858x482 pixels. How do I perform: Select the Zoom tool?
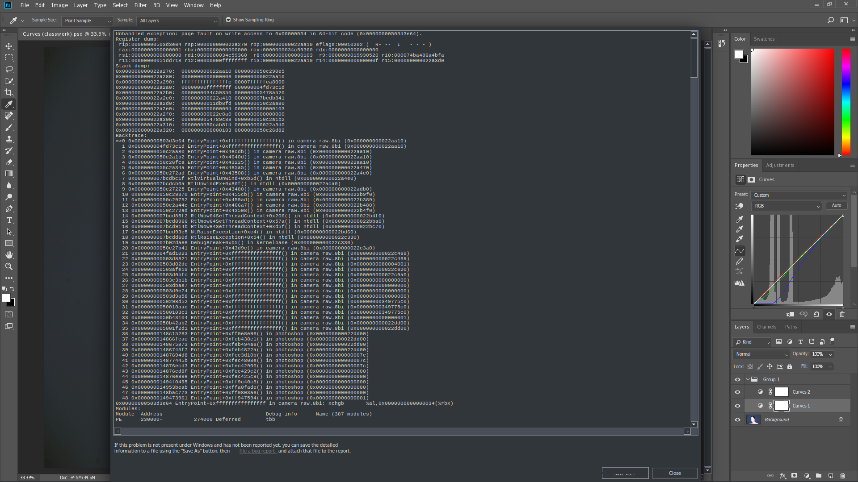(x=9, y=266)
